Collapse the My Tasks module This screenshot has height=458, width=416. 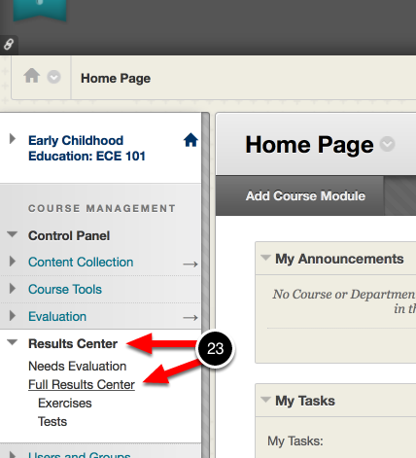pos(265,400)
